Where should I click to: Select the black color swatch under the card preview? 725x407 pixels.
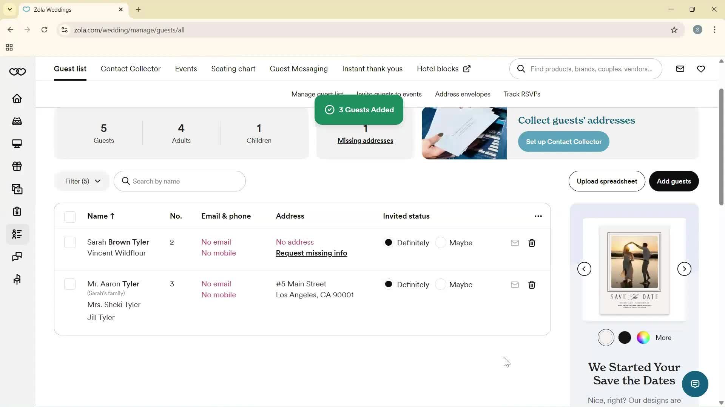[625, 337]
